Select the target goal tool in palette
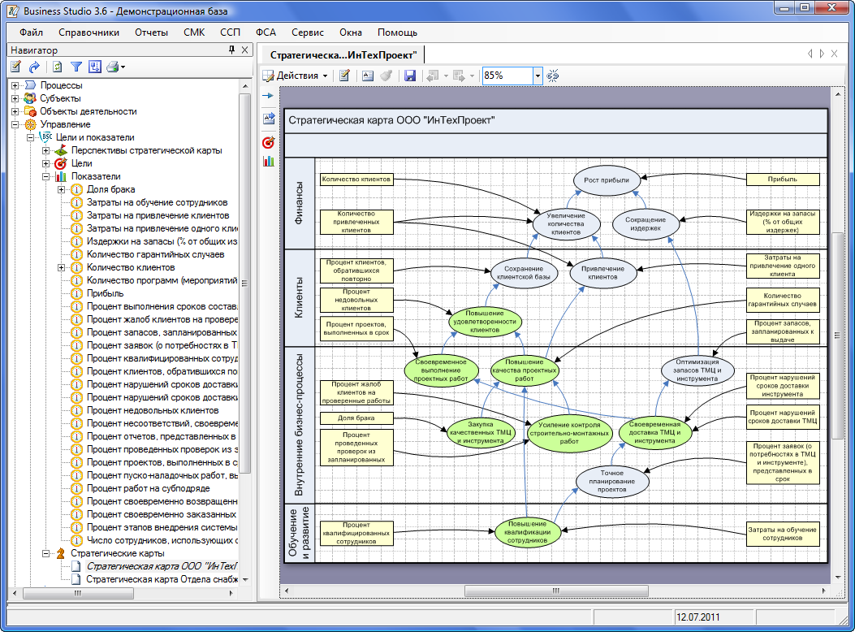 (268, 142)
